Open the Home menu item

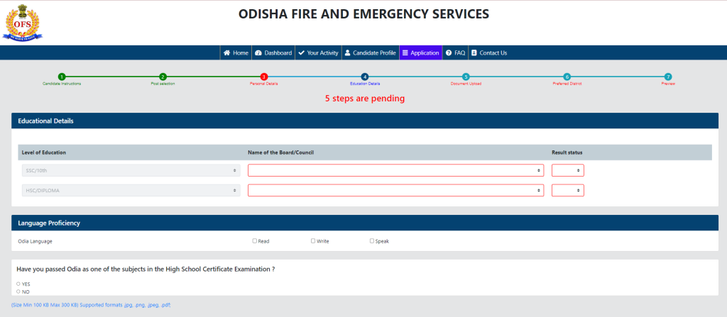click(236, 52)
